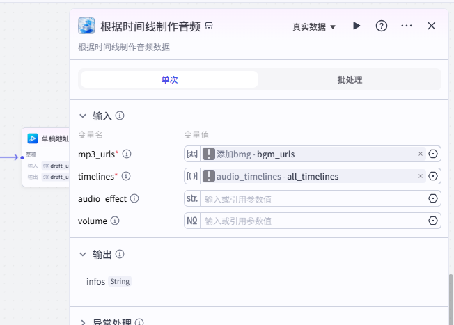Open str. type selector for audio_effect
The width and height of the screenshot is (454, 325).
coord(192,198)
